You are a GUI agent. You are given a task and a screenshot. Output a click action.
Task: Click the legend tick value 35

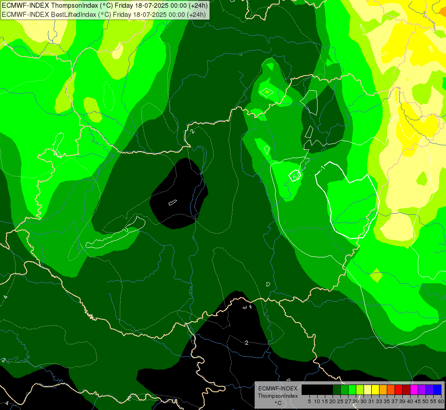[387, 401]
